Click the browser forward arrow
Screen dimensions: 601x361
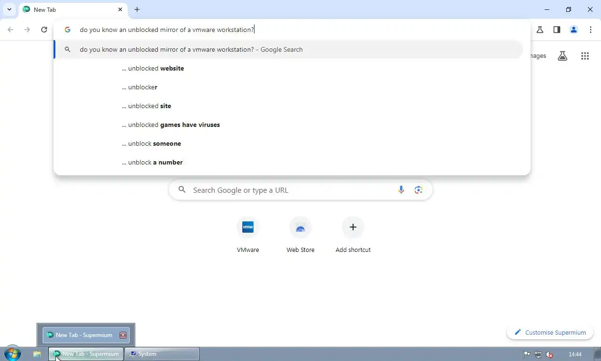coord(27,30)
